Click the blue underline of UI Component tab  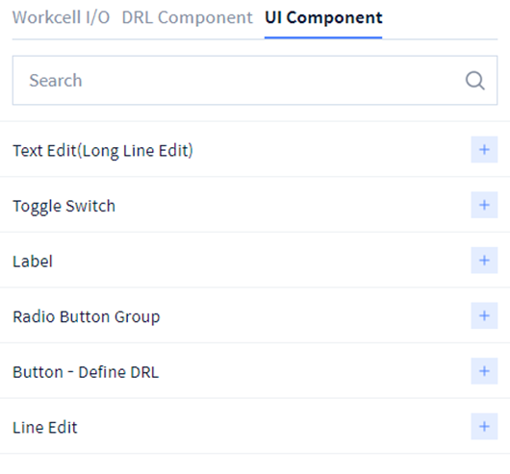(323, 37)
